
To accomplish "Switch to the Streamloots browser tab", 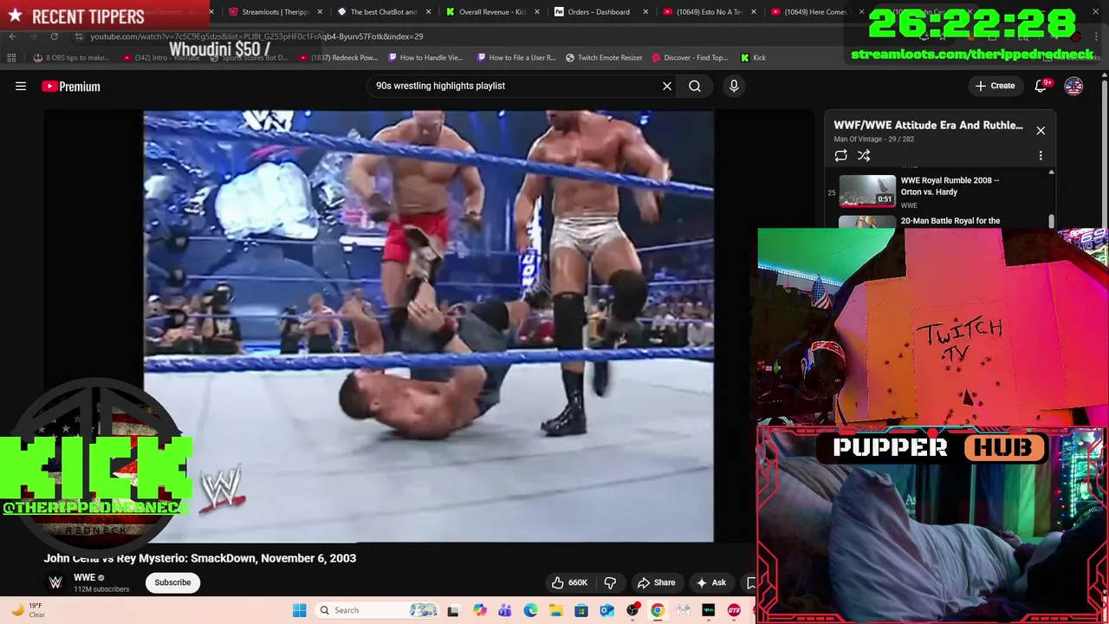I will point(276,12).
